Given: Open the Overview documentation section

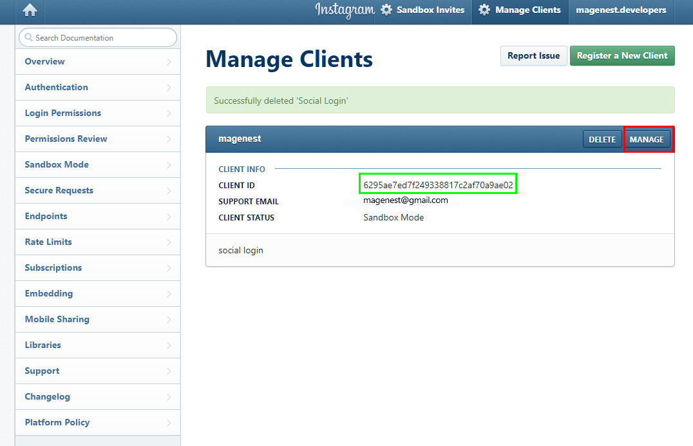Looking at the screenshot, I should click(x=98, y=61).
